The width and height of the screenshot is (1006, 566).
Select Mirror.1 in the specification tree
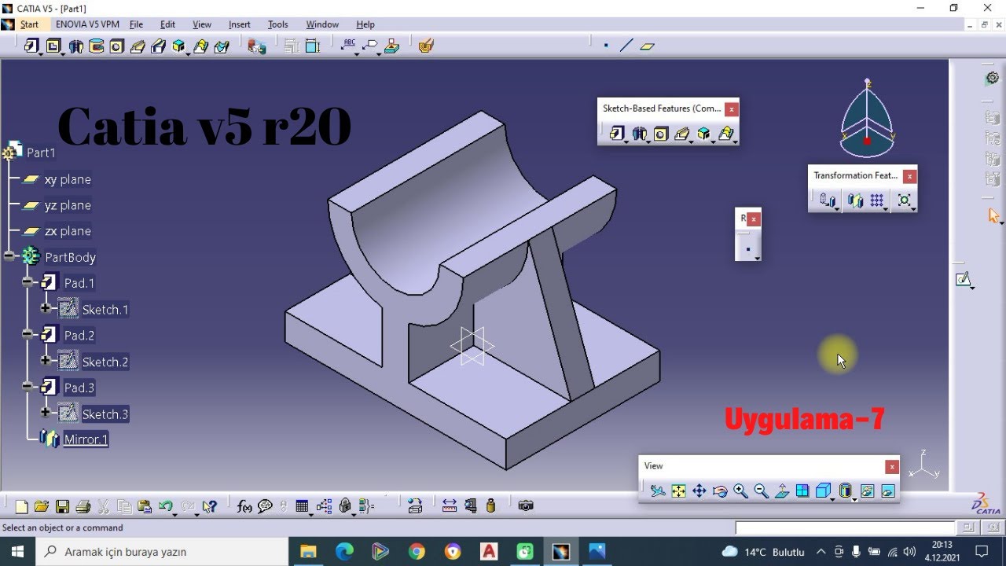pyautogui.click(x=86, y=439)
